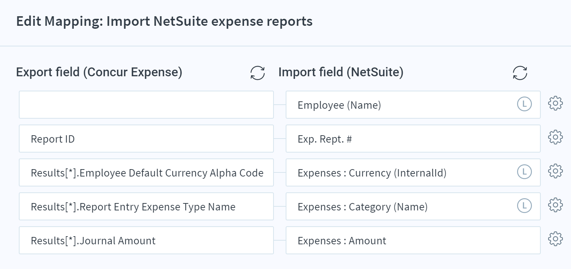Open settings gear for Expenses : Currency mapping
Viewport: 571px width, 269px height.
click(x=555, y=171)
